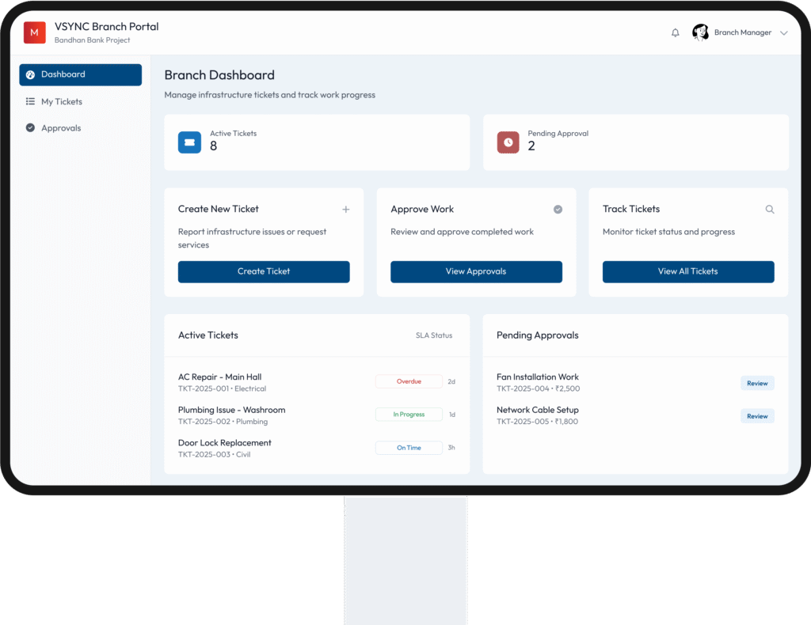Screen dimensions: 811x625
Task: Go to Approvals in the sidebar
Action: click(60, 128)
